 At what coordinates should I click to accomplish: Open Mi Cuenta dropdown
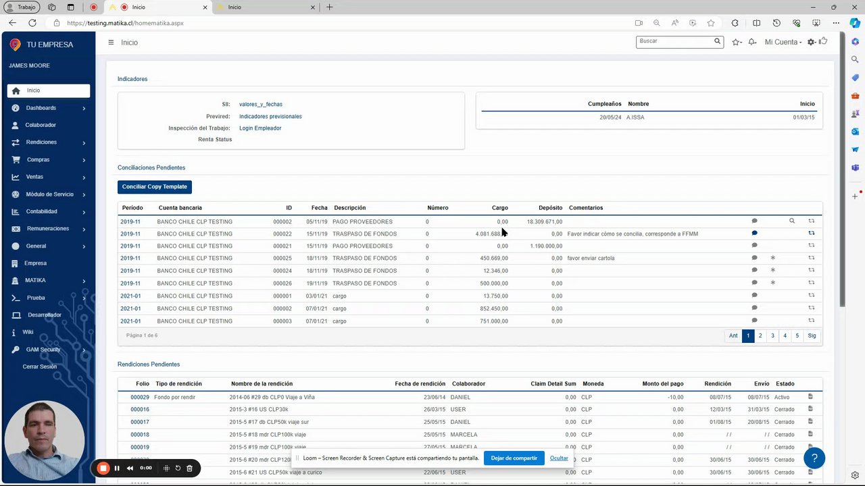(783, 43)
